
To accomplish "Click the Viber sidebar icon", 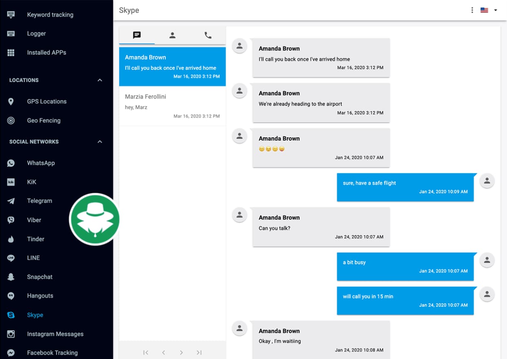I will 11,220.
